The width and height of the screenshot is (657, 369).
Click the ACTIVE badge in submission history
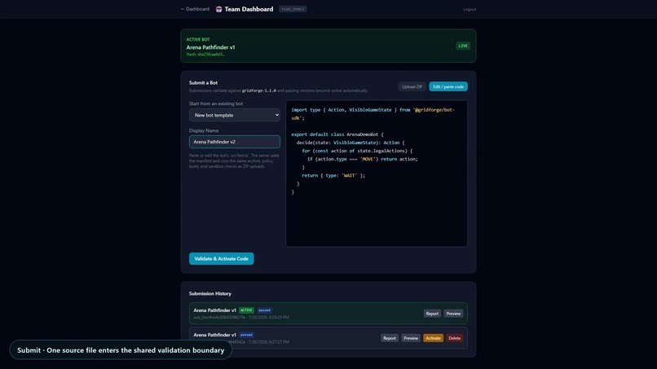[246, 310]
